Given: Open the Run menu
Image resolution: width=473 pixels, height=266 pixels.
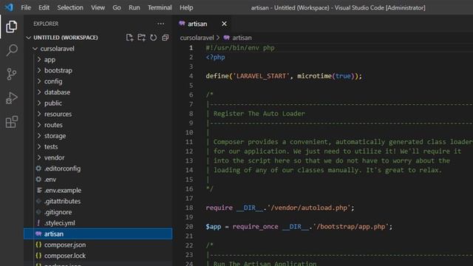Looking at the screenshot, I should 135,7.
